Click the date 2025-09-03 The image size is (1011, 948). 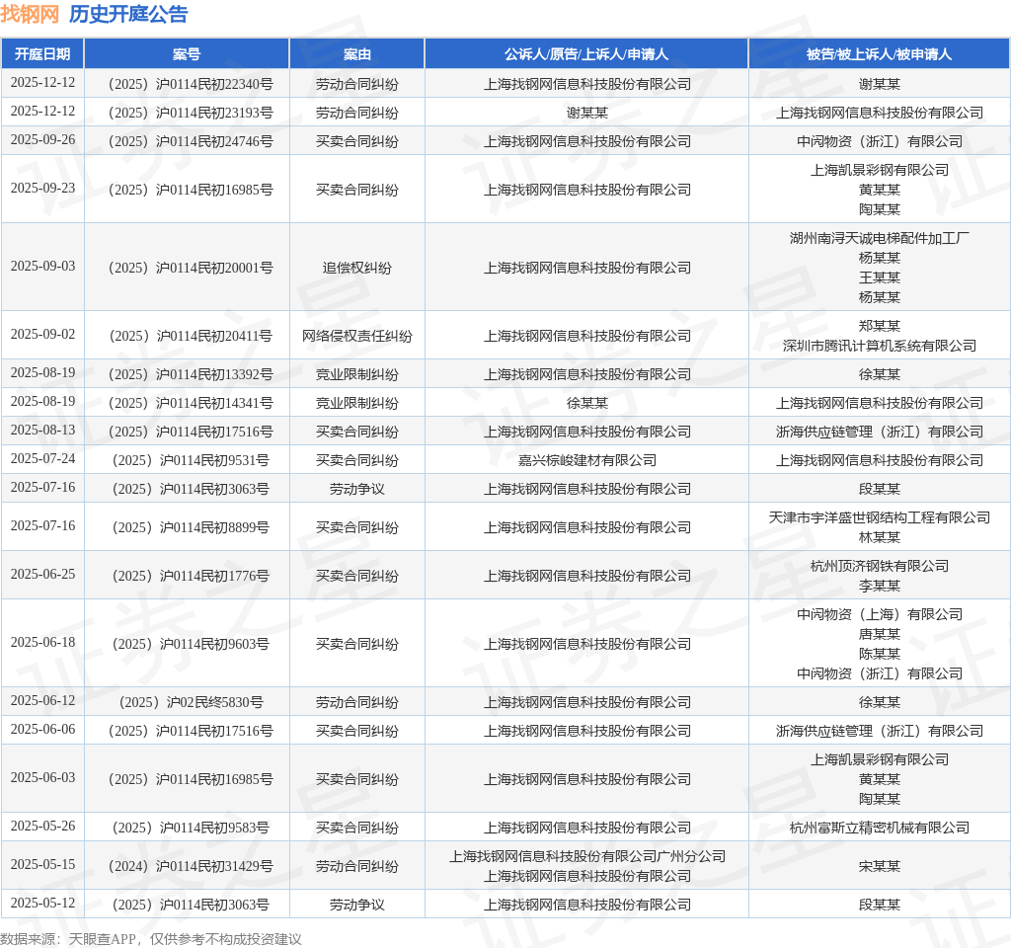point(42,267)
